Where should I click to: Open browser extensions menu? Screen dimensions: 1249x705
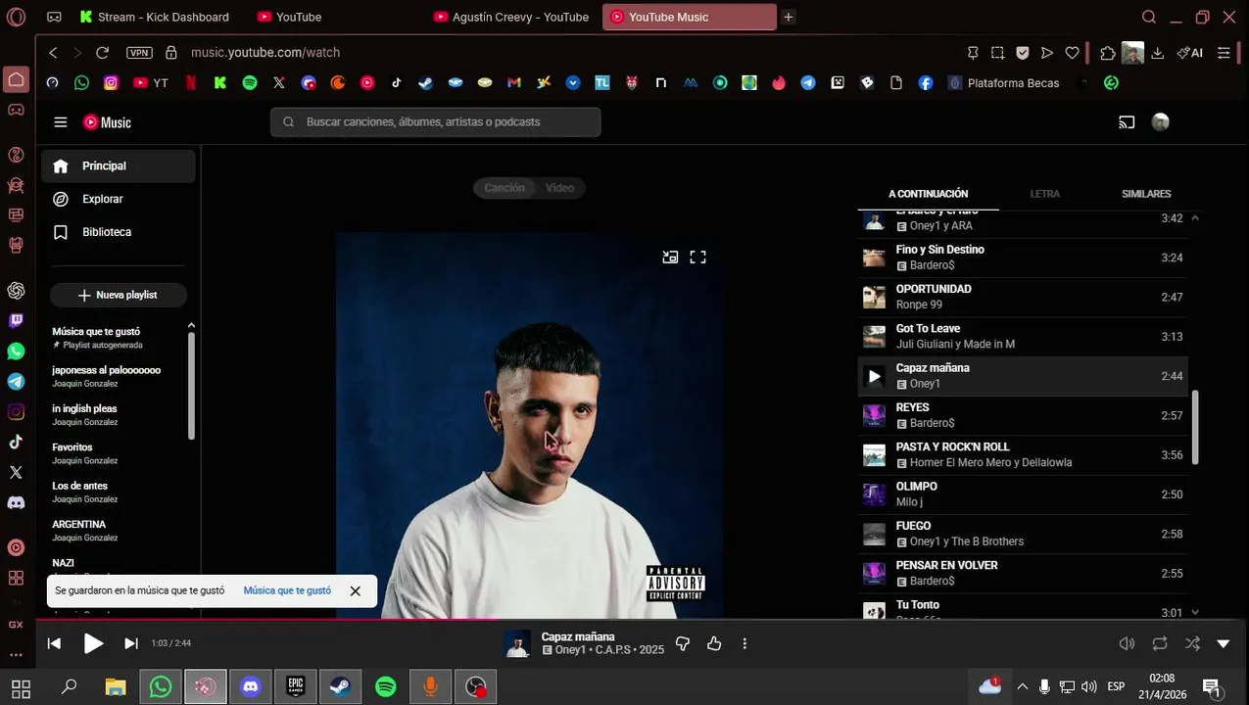(1108, 53)
